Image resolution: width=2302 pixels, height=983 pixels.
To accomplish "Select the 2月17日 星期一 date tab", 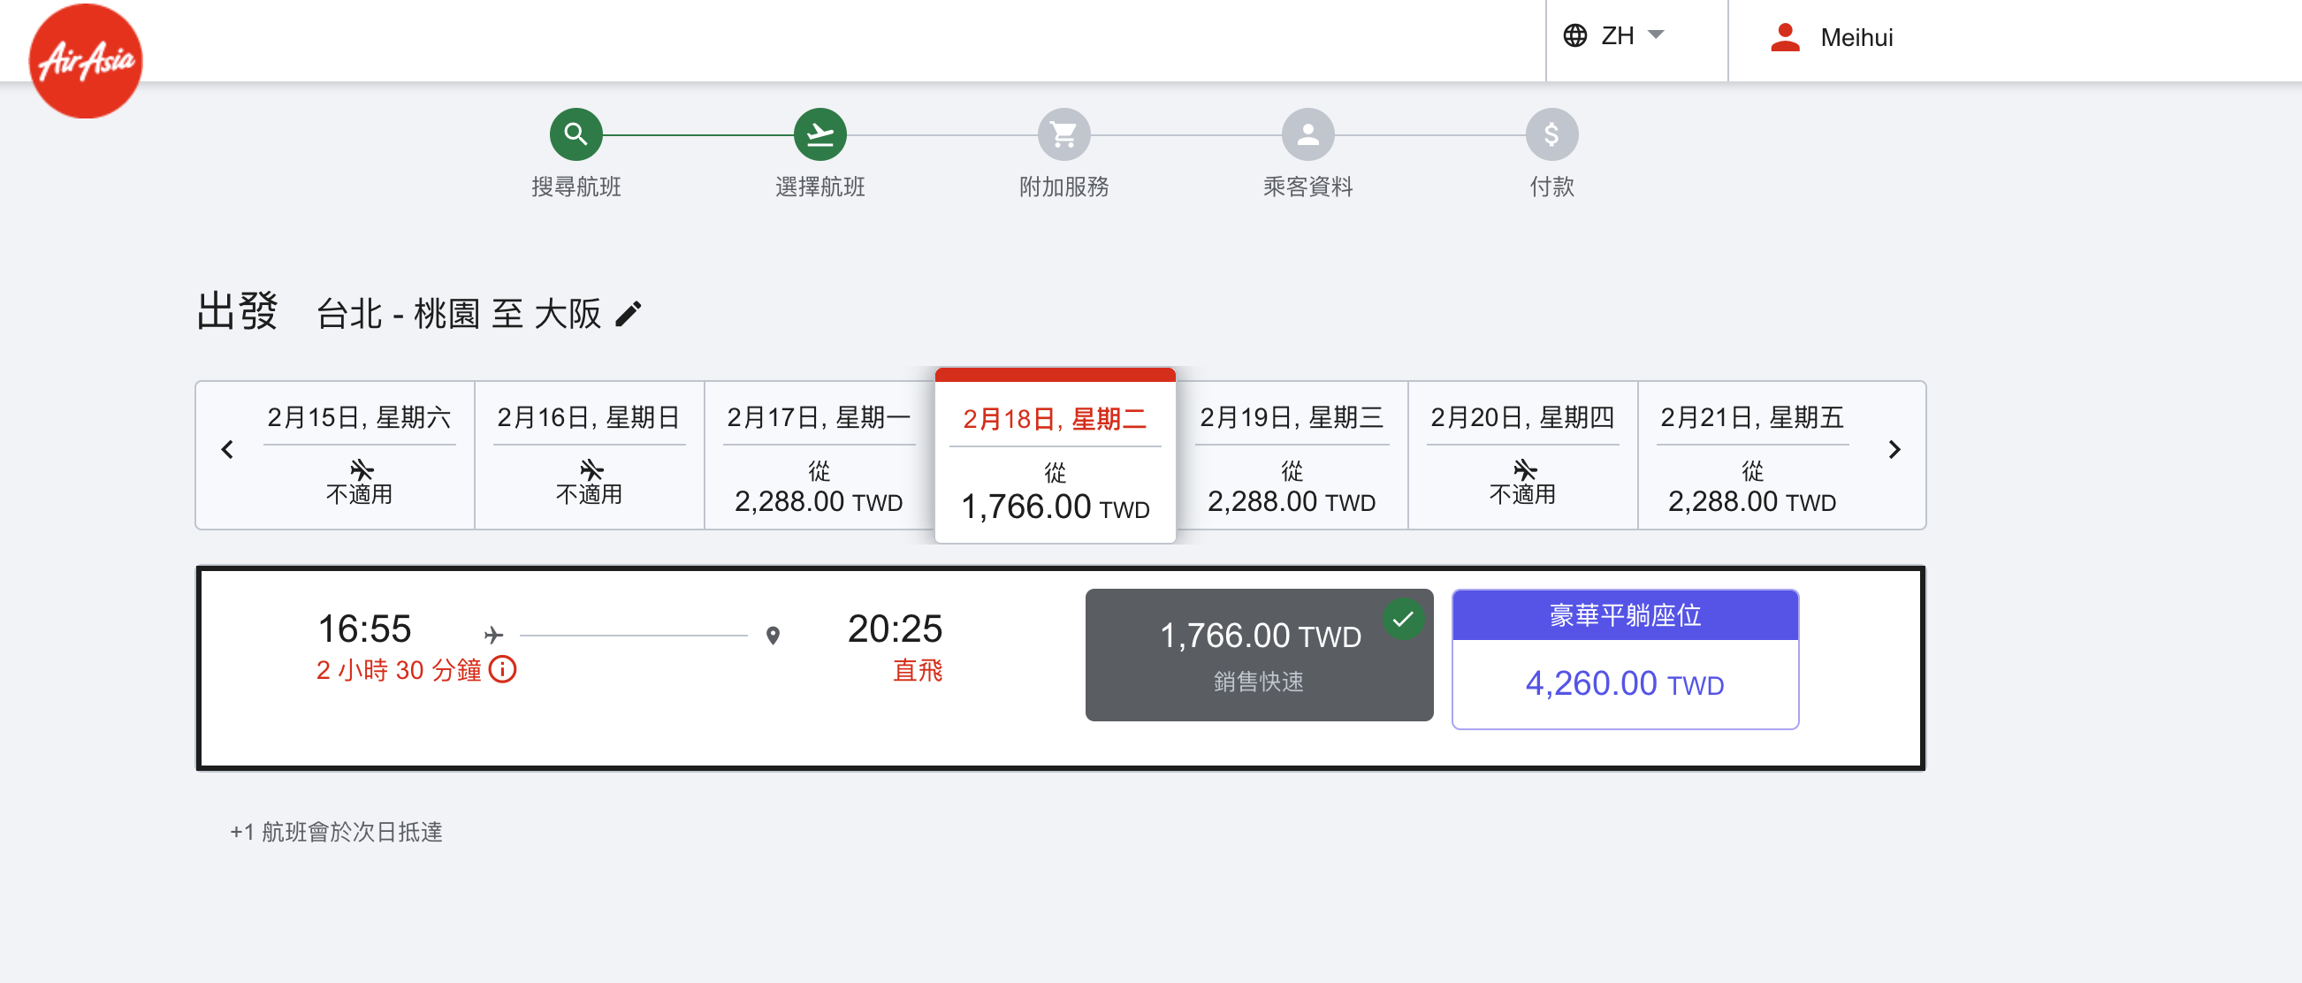I will click(x=819, y=456).
